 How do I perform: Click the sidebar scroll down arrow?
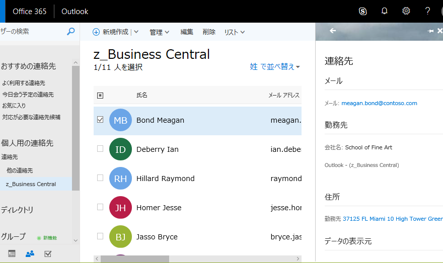click(76, 241)
